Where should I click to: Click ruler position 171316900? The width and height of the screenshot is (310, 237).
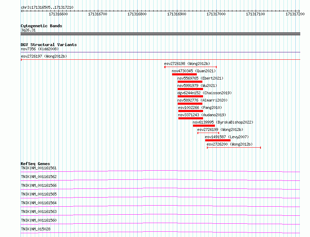177,14
